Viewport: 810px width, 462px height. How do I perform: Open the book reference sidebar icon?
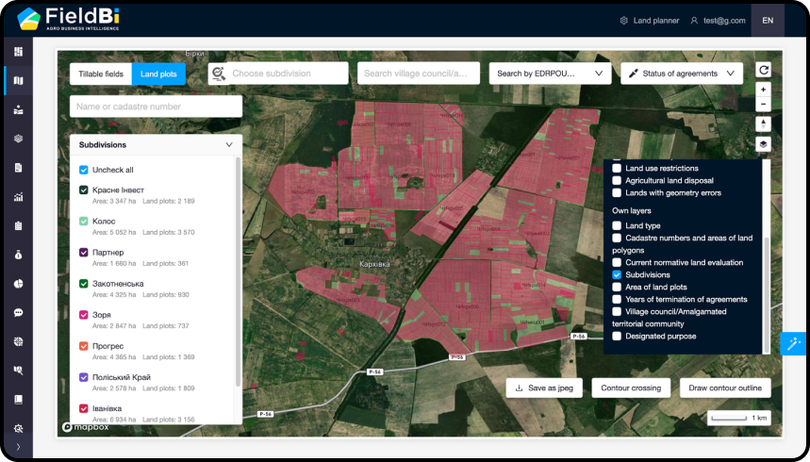(x=19, y=400)
